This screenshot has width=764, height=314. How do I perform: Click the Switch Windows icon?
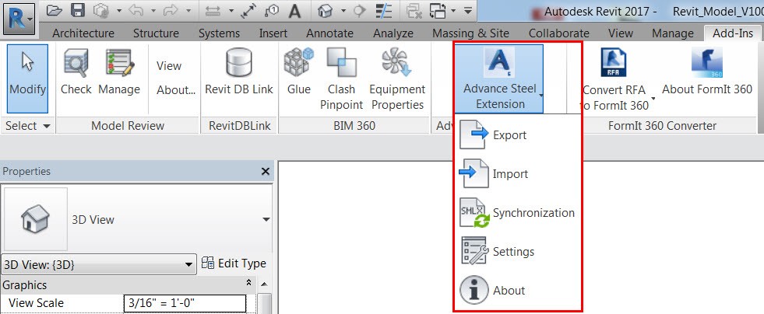click(x=437, y=11)
